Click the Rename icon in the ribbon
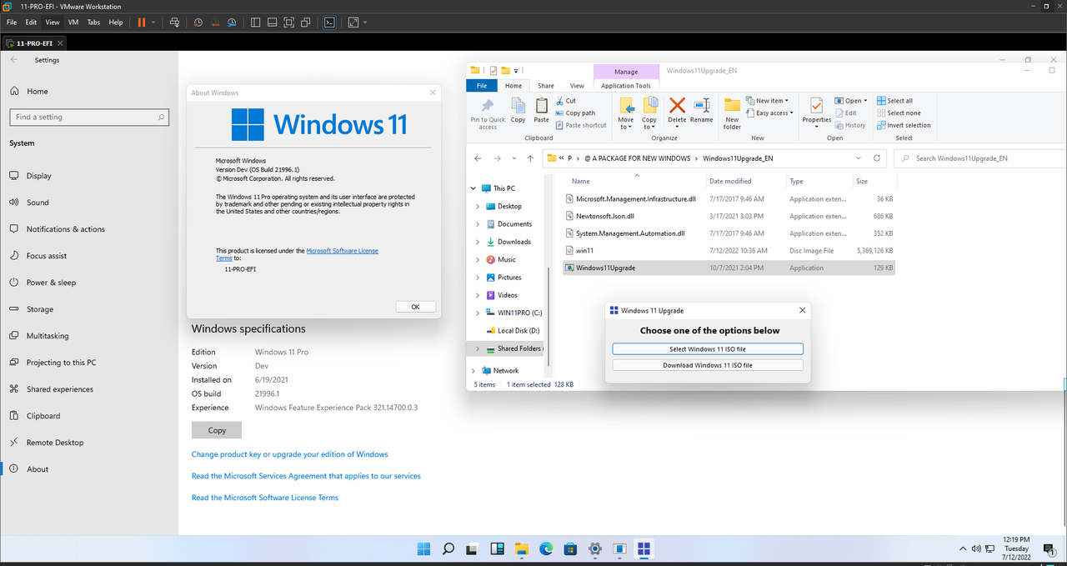Viewport: 1067px width, 566px height. (702, 110)
